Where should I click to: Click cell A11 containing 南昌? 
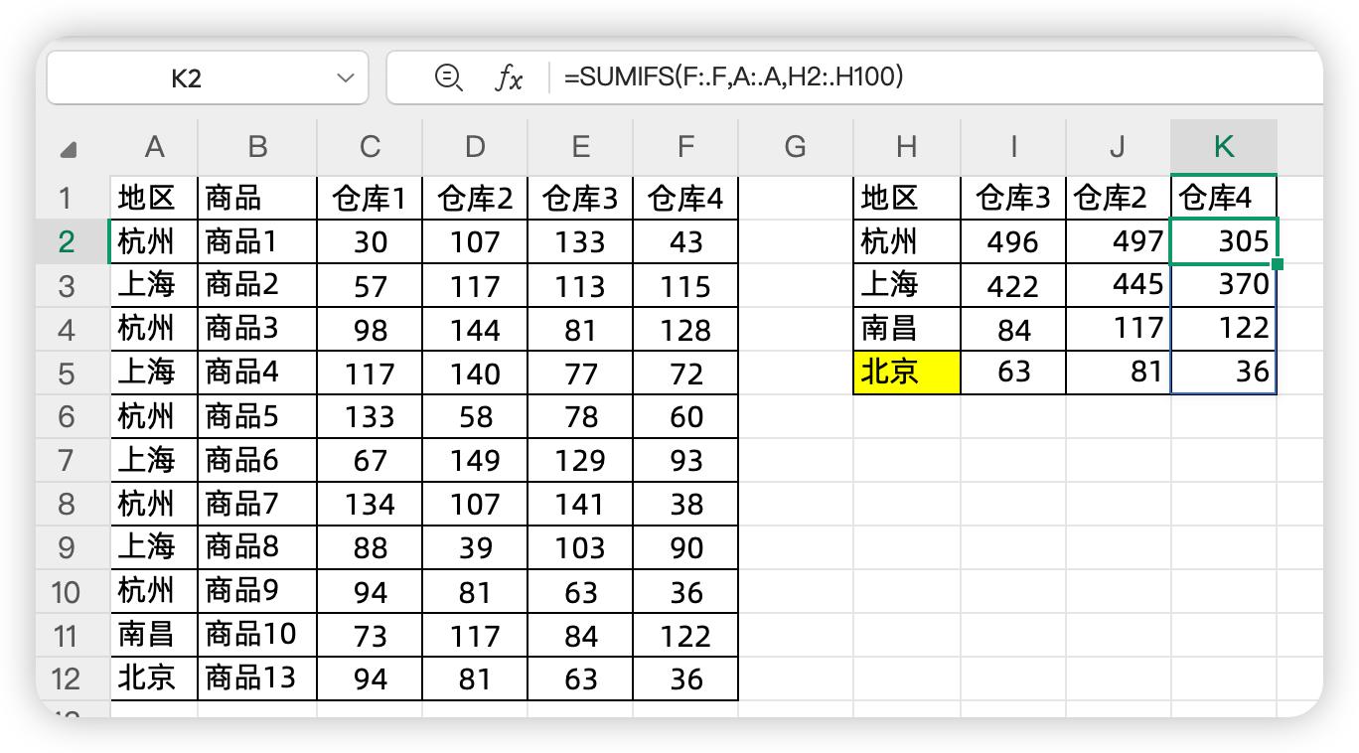[154, 635]
